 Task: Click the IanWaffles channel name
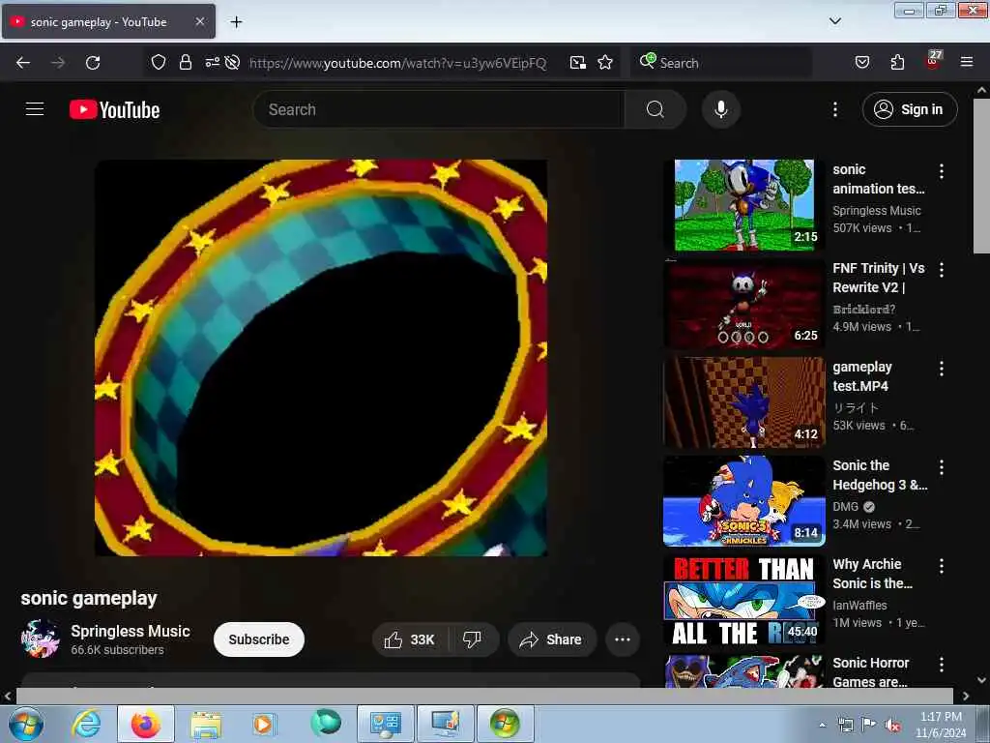859,606
